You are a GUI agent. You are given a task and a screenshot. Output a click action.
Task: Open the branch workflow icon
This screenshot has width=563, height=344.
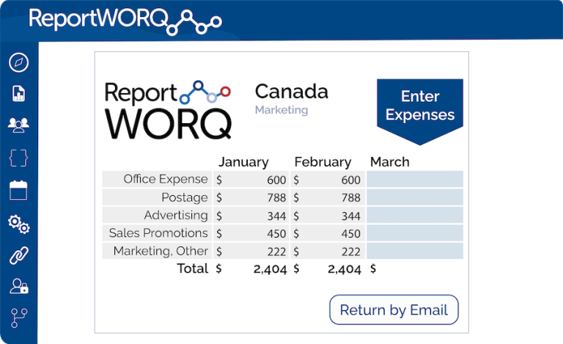pyautogui.click(x=18, y=318)
